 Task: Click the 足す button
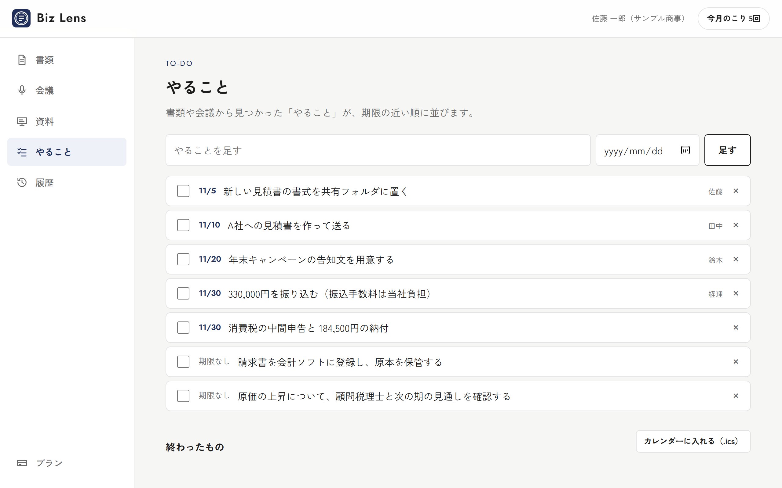[x=727, y=150]
